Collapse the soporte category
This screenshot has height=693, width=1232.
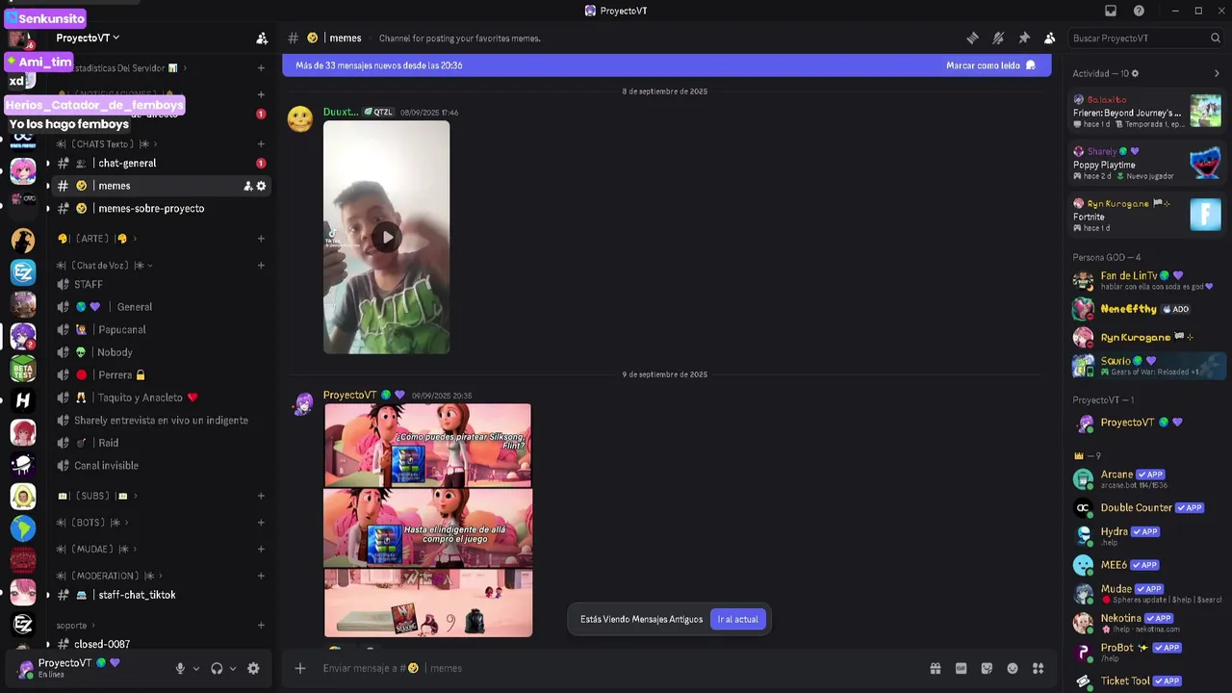[x=77, y=626]
